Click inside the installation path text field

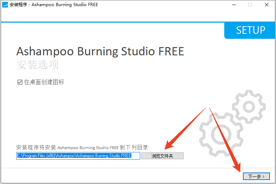[x=78, y=156]
